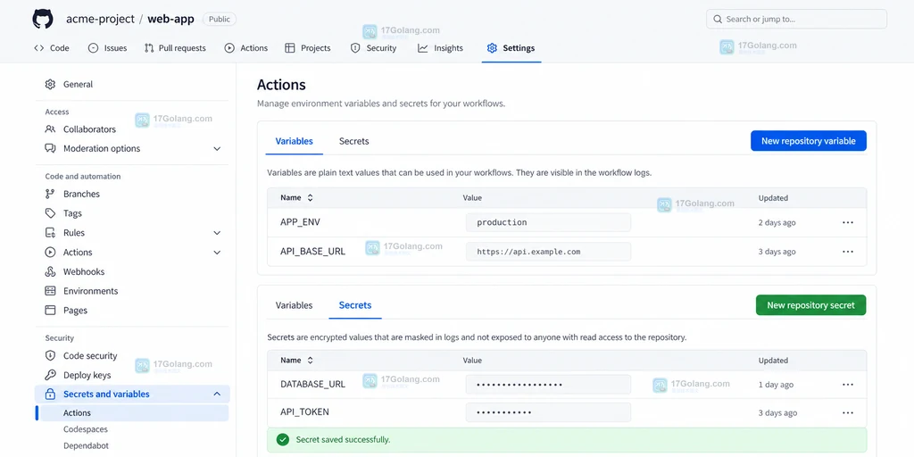Open the APP_ENV row options menu

[x=848, y=222]
